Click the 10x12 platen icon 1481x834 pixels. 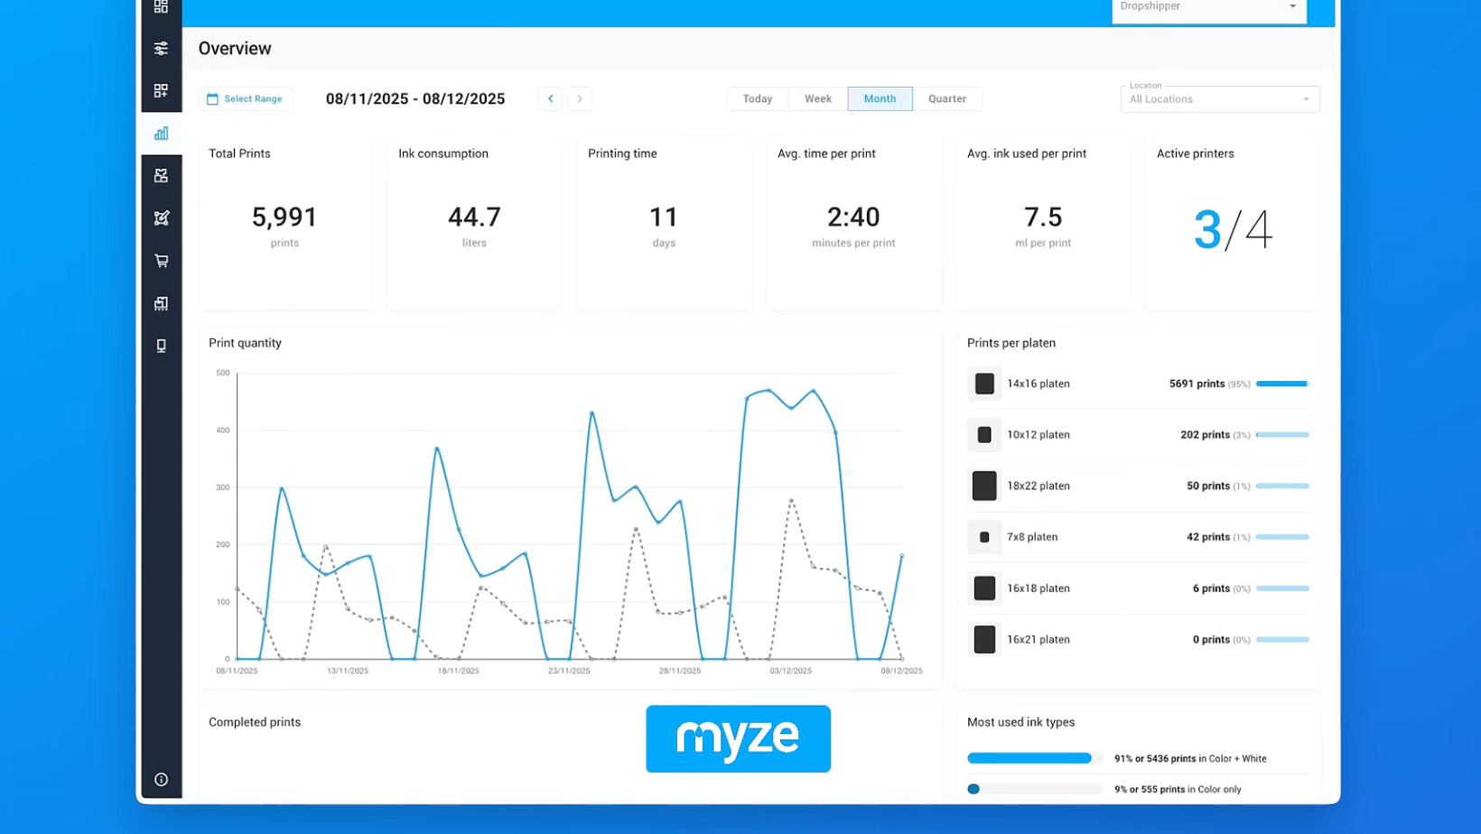pyautogui.click(x=984, y=435)
